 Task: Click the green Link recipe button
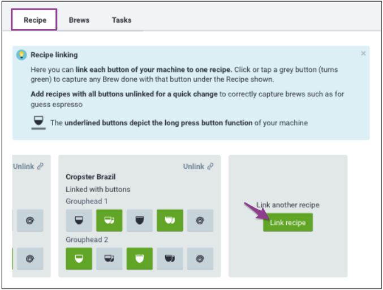(x=288, y=223)
